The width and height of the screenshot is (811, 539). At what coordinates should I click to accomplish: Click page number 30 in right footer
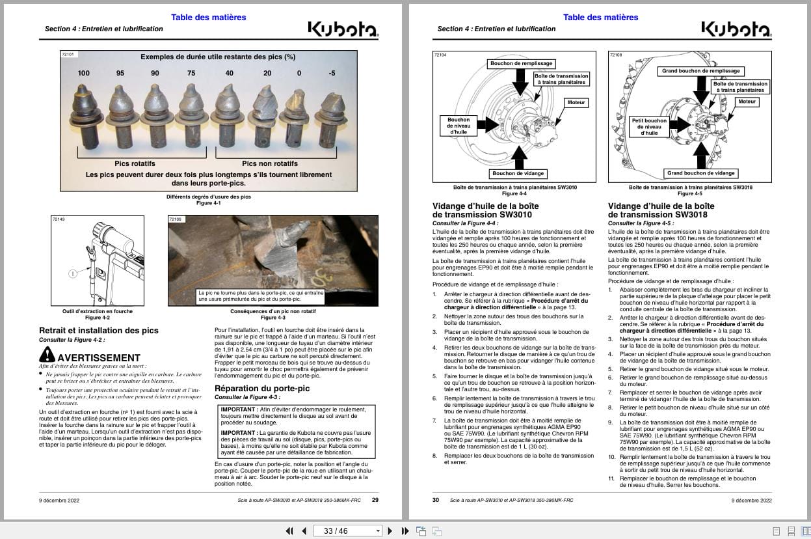click(436, 500)
